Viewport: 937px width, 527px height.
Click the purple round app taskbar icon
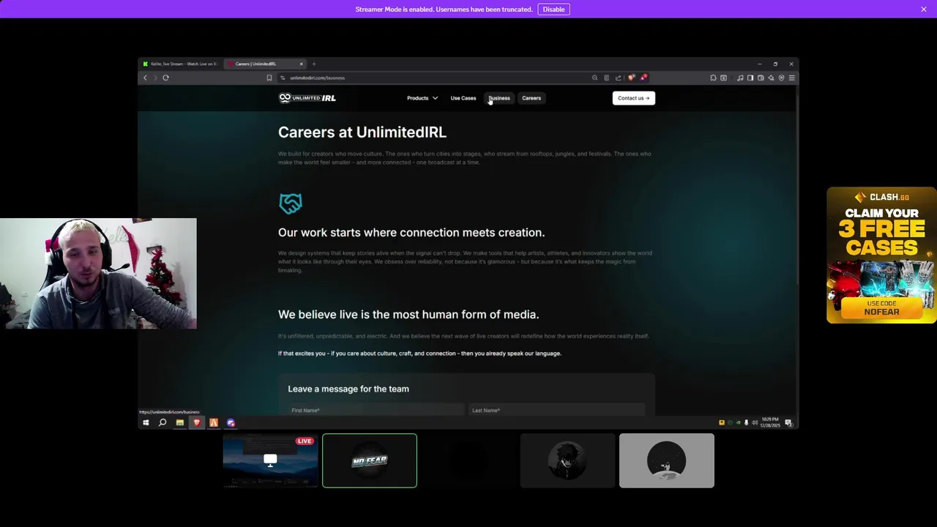tap(231, 422)
